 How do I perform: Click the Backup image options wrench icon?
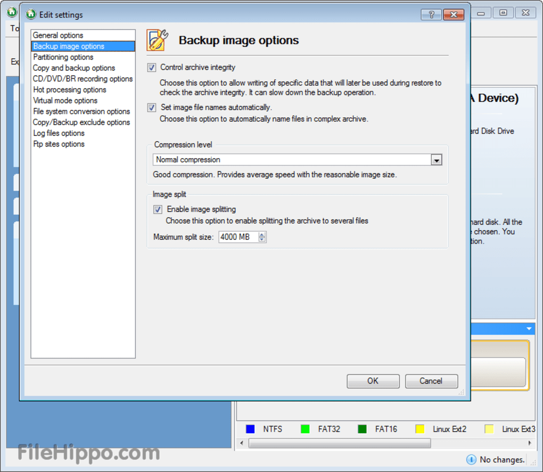tap(155, 39)
